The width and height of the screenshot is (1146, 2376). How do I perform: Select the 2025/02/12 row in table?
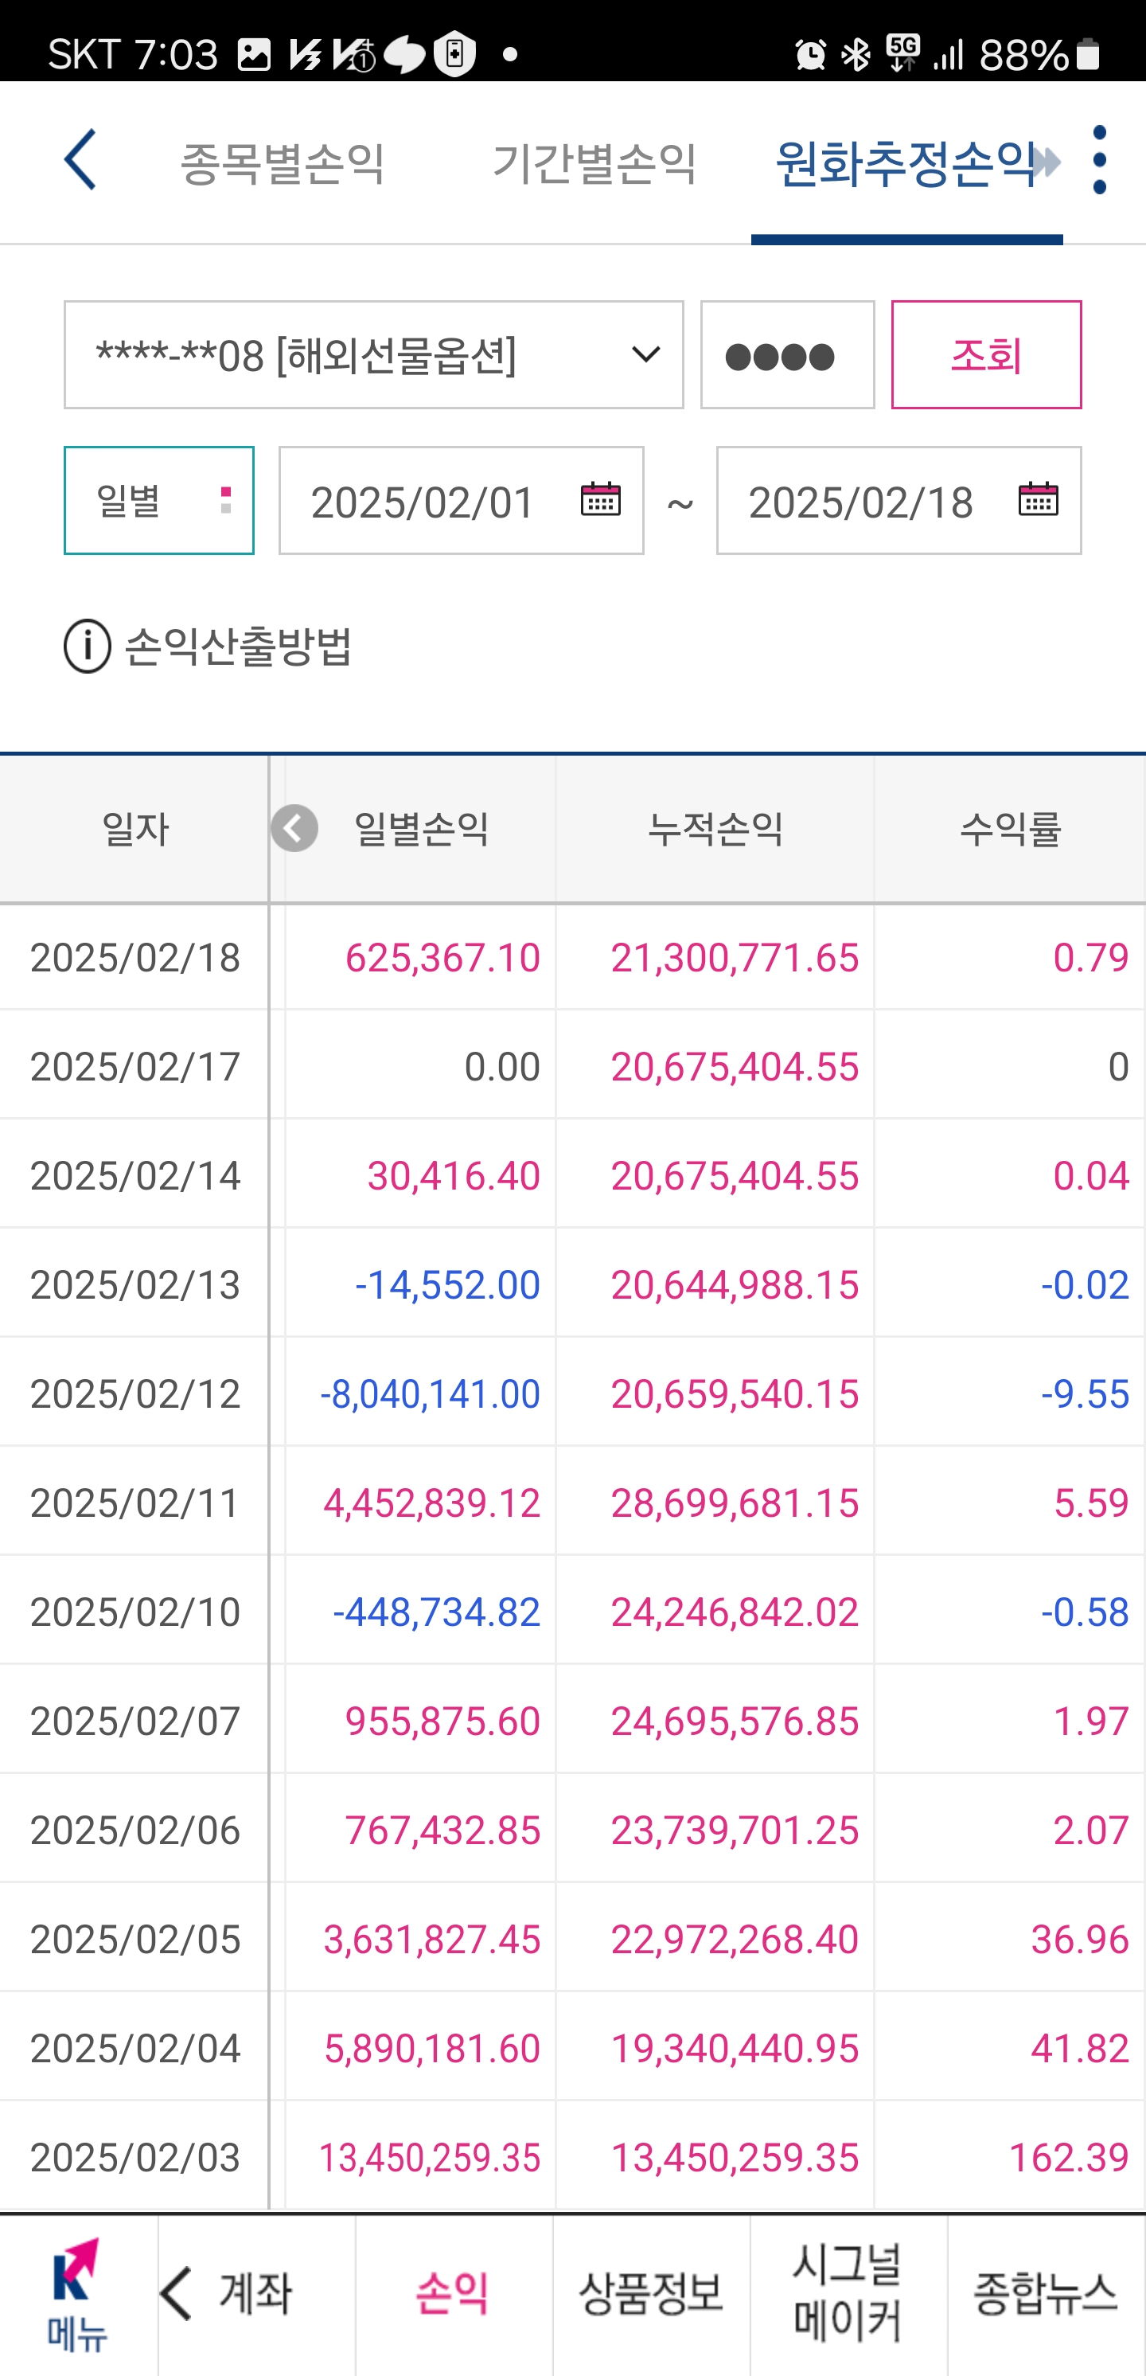[572, 1393]
